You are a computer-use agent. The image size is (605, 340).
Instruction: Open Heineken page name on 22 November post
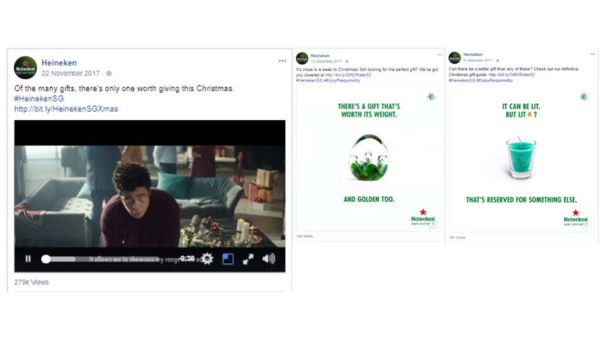59,62
